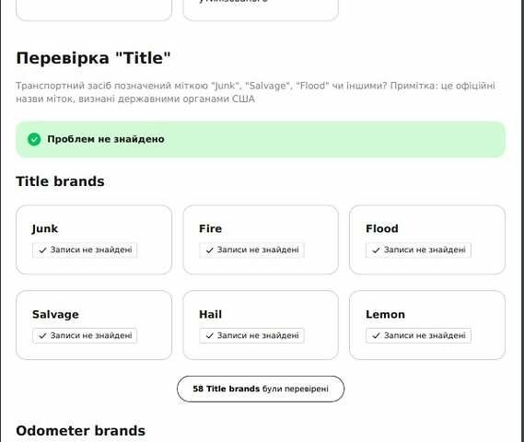
Task: Click the checkmark under Lemon
Action: 377,336
